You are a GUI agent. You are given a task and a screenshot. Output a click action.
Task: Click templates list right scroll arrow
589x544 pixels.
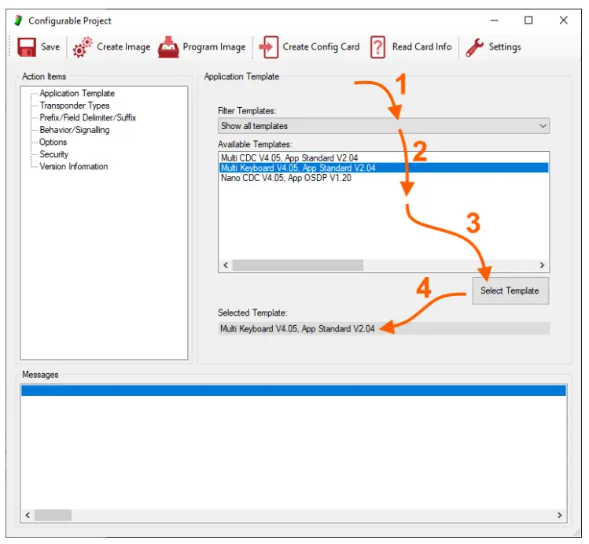[x=542, y=265]
